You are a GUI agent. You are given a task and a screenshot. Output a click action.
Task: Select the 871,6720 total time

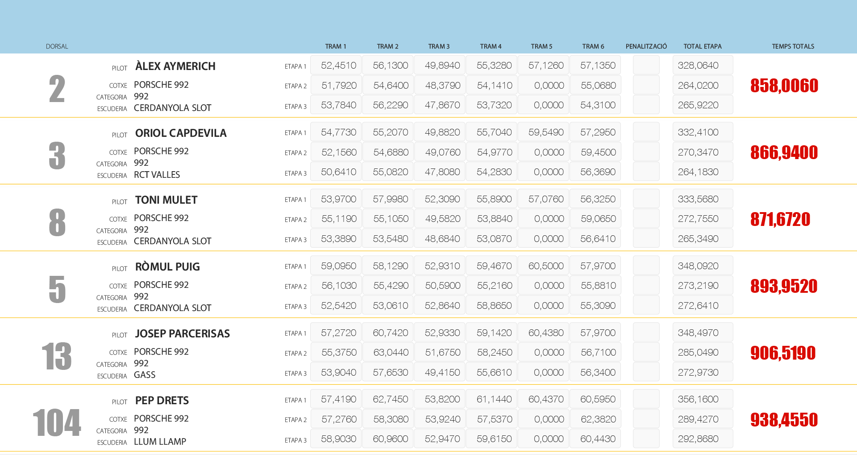(x=780, y=219)
